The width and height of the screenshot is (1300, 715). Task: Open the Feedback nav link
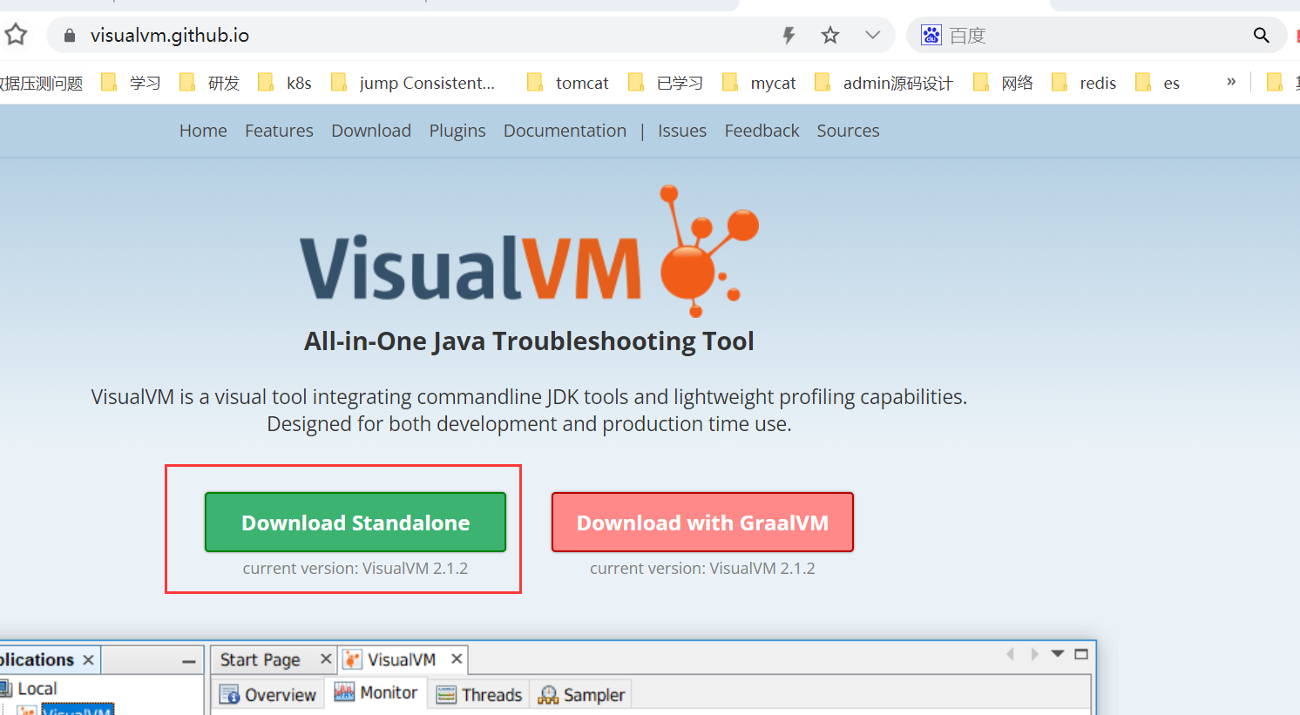tap(762, 131)
